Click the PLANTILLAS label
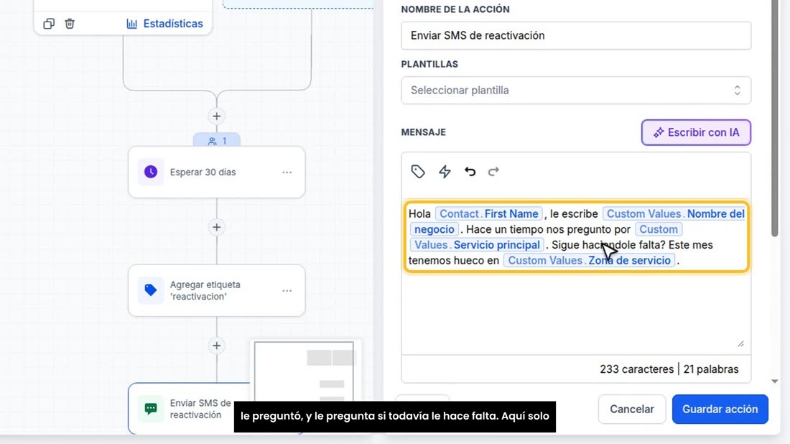Screen dimensions: 790x444 [429, 64]
